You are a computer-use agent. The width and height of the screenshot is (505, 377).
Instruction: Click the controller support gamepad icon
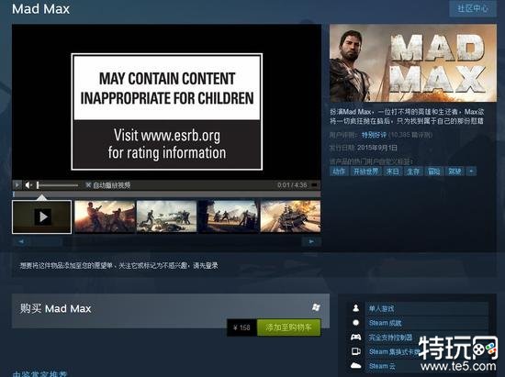pos(356,337)
